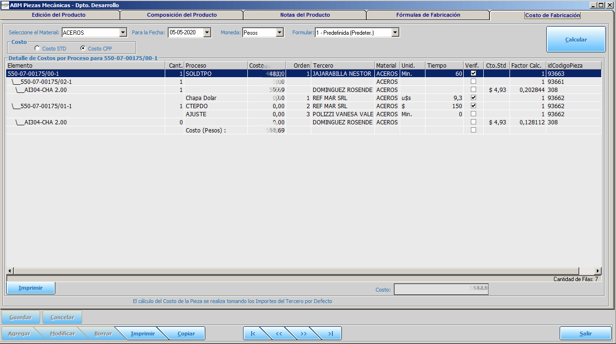Go to last record navigation button
The height and width of the screenshot is (344, 616).
[x=330, y=334]
